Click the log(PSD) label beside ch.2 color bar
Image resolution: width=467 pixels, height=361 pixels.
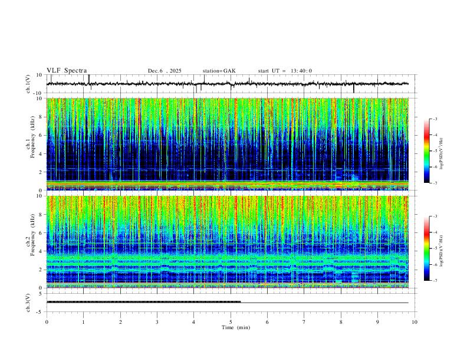(x=441, y=251)
